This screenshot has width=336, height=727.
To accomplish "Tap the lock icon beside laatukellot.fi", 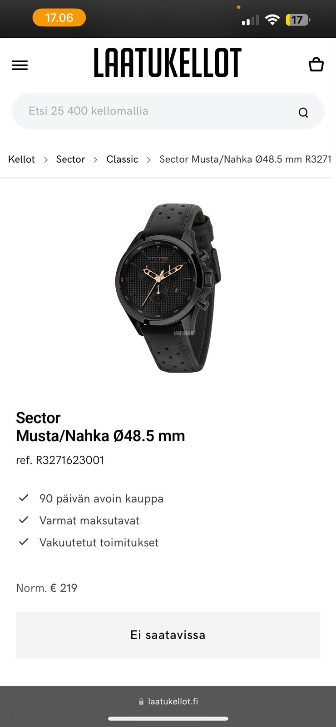I will click(x=141, y=702).
